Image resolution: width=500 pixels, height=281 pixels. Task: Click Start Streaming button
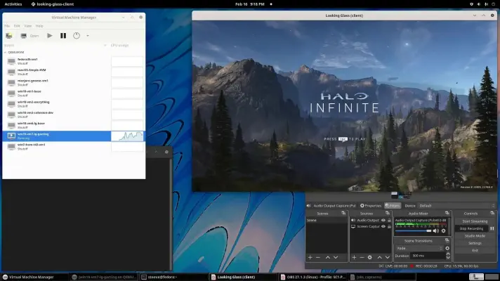475,221
